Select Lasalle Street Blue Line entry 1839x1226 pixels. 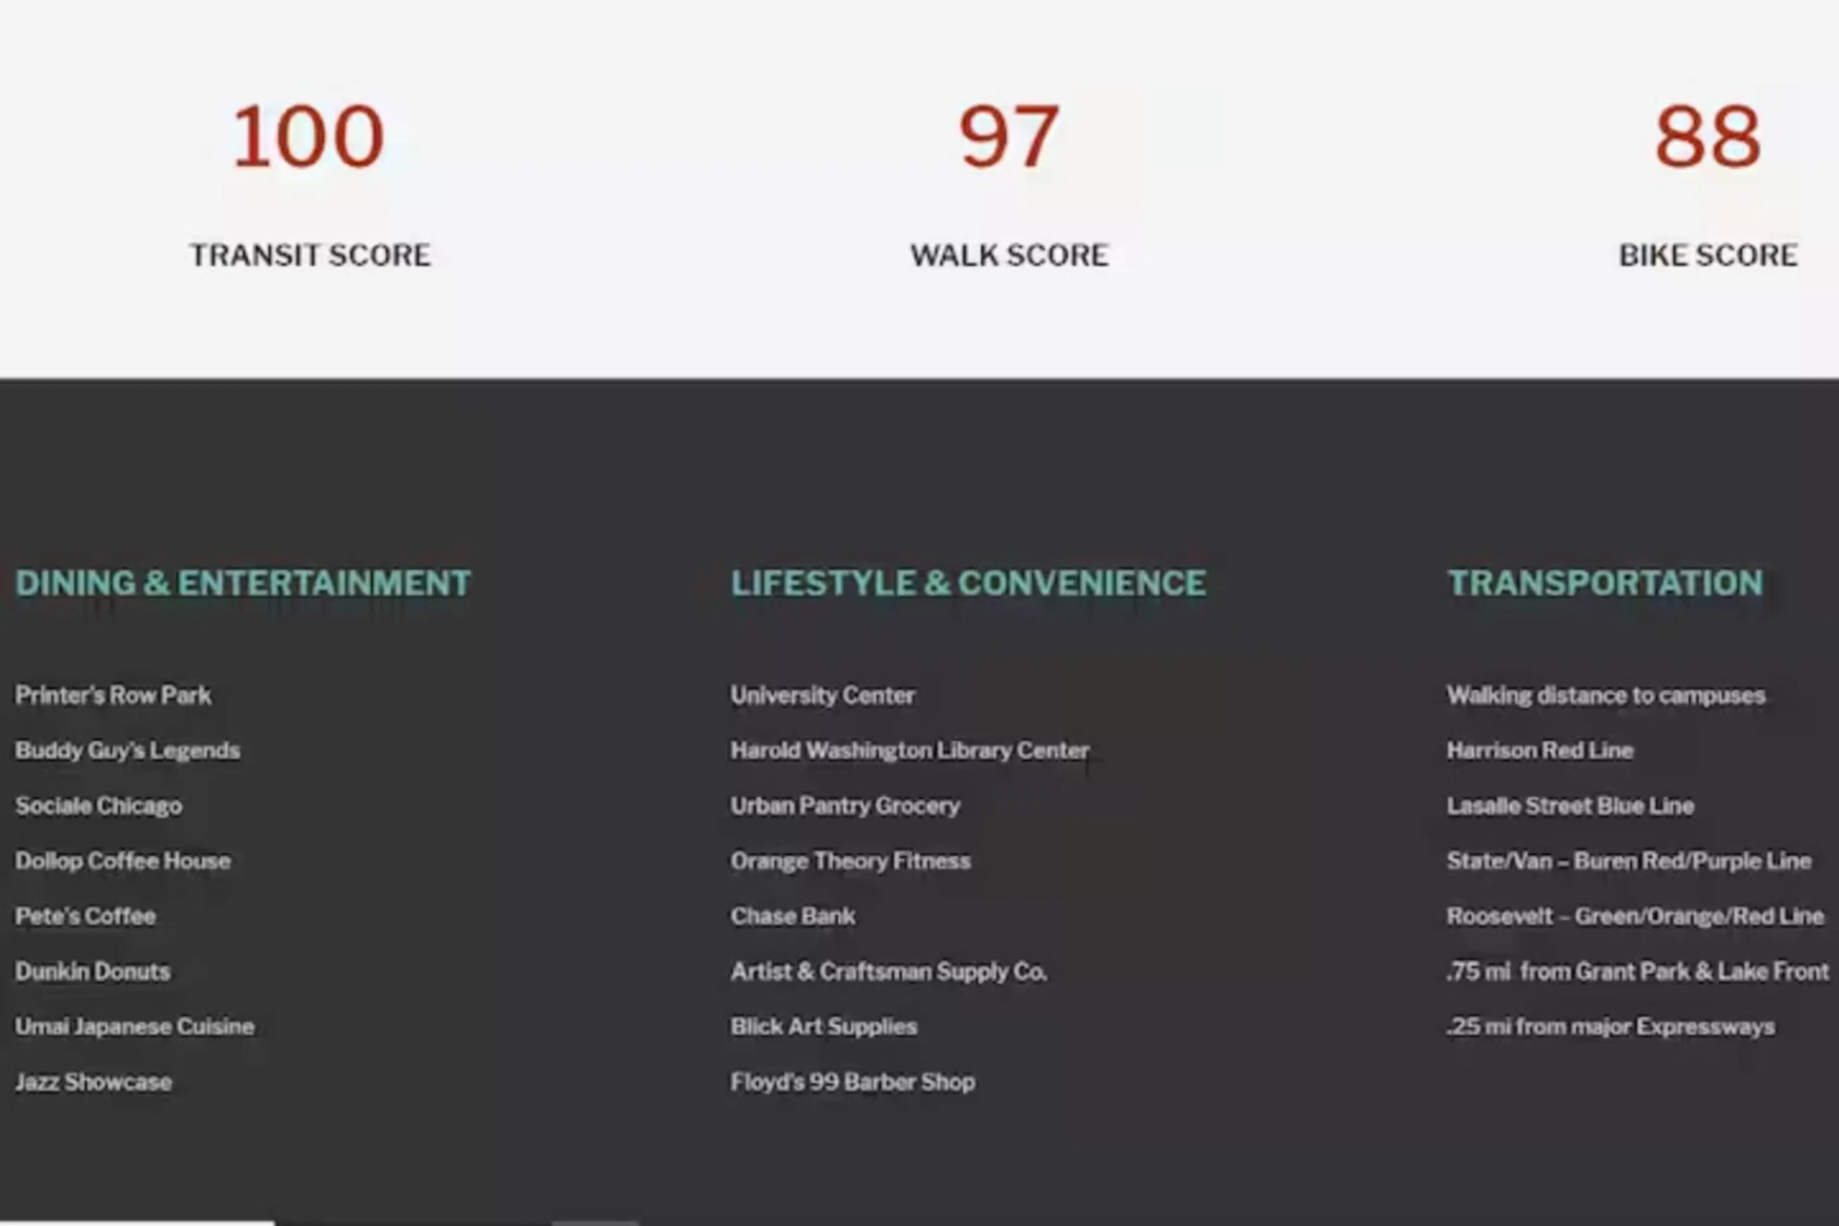click(x=1570, y=806)
